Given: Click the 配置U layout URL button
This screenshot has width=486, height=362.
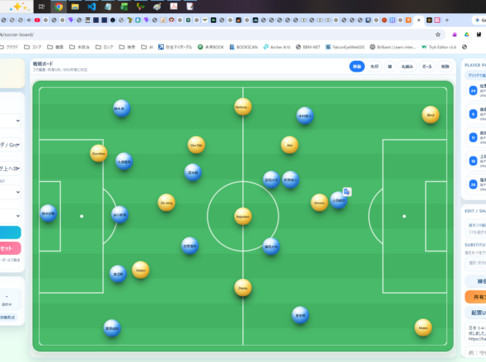Looking at the screenshot, I should pos(475,313).
